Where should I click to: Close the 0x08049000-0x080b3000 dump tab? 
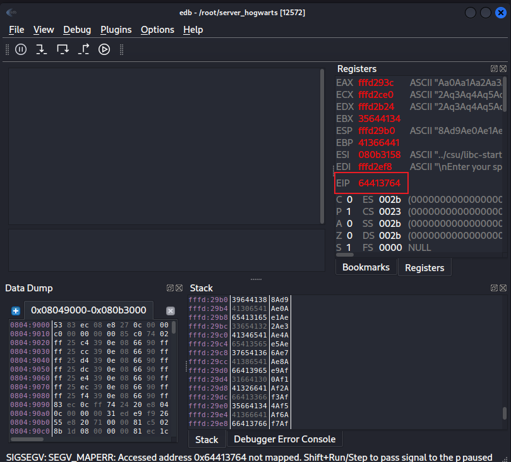point(170,311)
